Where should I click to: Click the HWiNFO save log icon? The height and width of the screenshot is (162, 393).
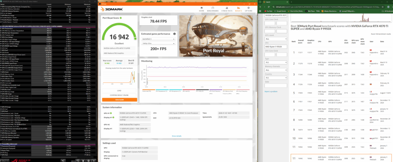(83, 161)
